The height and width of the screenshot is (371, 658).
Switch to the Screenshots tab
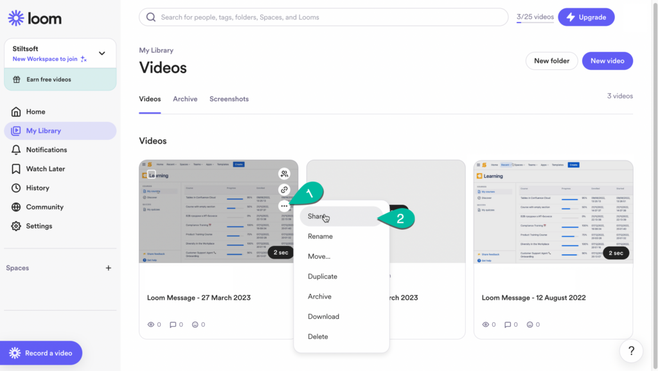point(229,99)
